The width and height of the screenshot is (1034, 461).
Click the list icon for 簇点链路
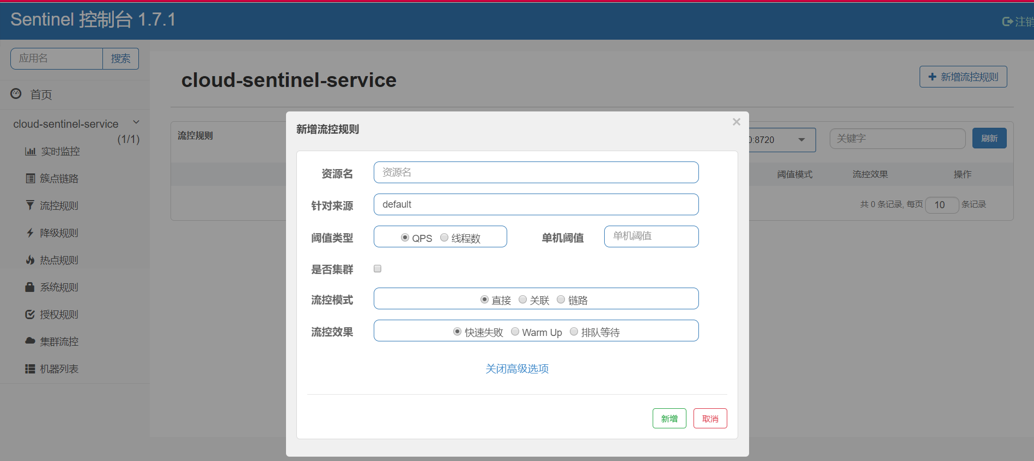pyautogui.click(x=31, y=178)
